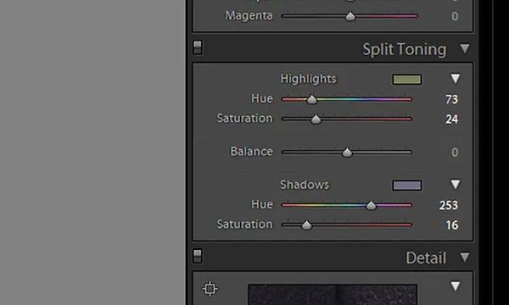Toggle the Split Toning panel on/off switch
This screenshot has width=509, height=305.
[x=198, y=47]
